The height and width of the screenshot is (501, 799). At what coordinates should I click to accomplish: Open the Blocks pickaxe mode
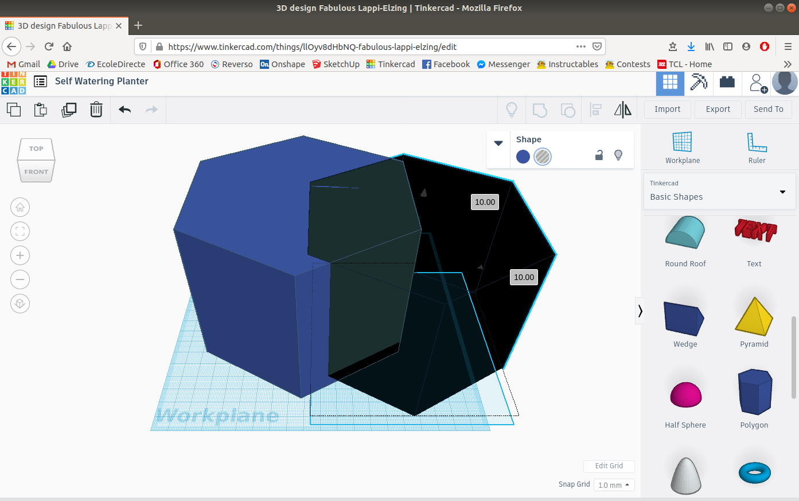(699, 83)
